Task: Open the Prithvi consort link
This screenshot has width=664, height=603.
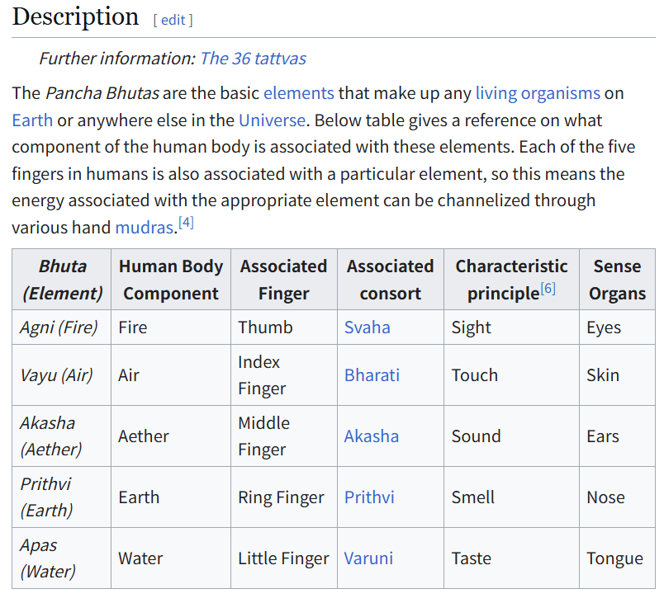Action: point(369,497)
